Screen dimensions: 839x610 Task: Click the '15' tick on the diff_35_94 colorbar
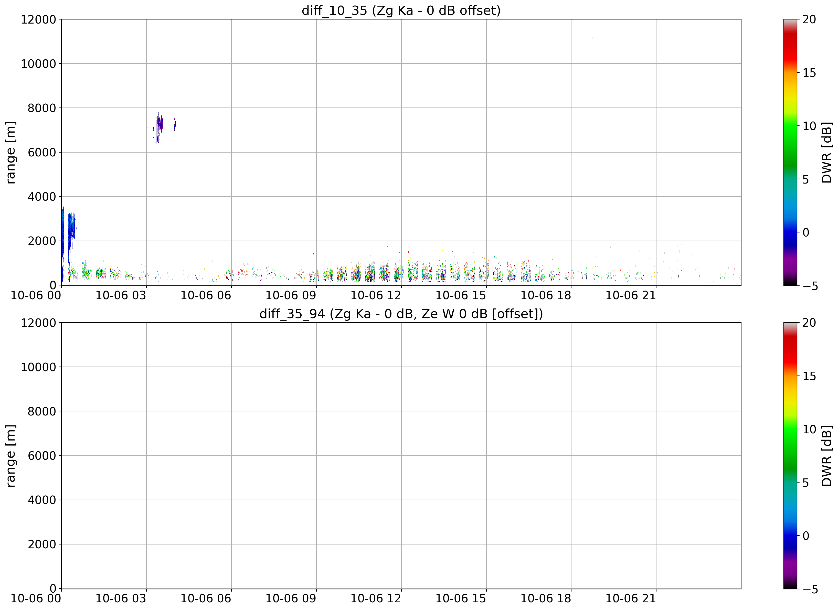click(809, 376)
